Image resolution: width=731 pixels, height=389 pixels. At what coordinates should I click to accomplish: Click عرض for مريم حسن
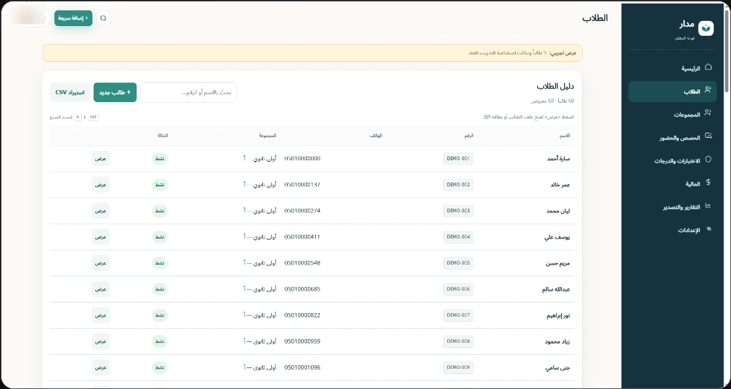pyautogui.click(x=101, y=263)
